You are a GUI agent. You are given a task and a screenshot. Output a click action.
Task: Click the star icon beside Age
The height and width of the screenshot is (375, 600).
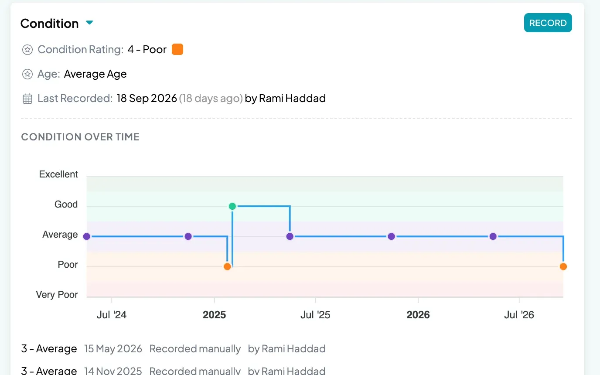coord(27,74)
